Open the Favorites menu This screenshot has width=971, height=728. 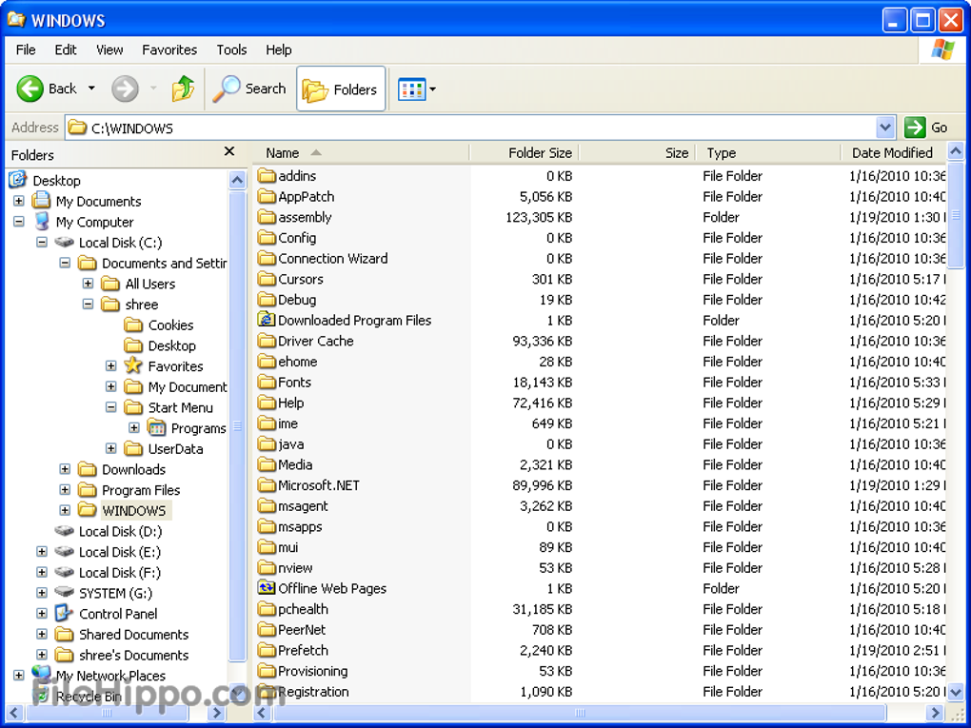[x=169, y=49]
